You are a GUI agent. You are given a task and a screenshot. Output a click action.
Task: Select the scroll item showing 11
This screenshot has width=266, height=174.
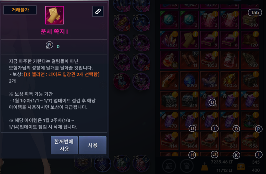pyautogui.click(x=189, y=60)
